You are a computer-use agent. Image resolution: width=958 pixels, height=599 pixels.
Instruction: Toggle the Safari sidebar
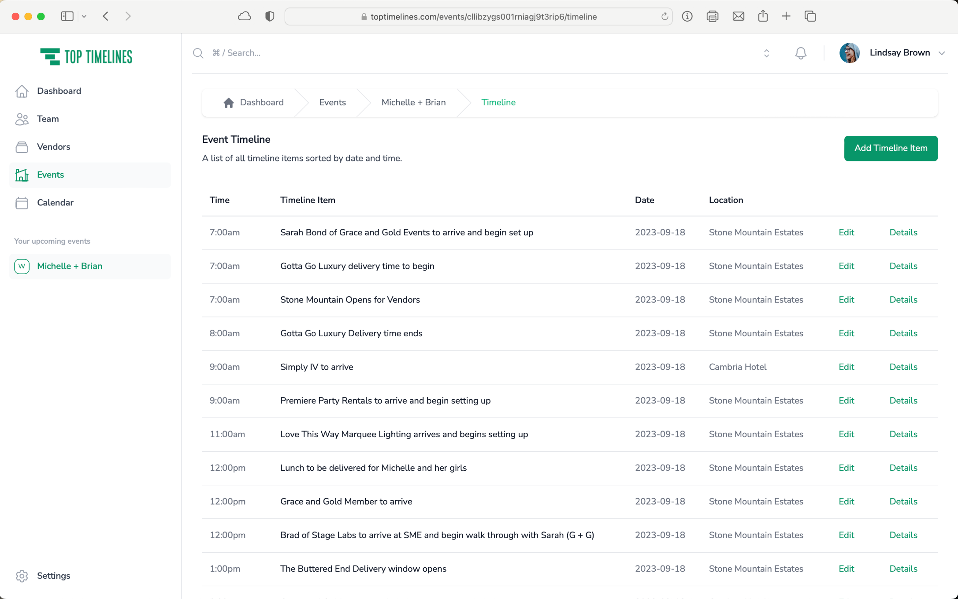pos(67,17)
